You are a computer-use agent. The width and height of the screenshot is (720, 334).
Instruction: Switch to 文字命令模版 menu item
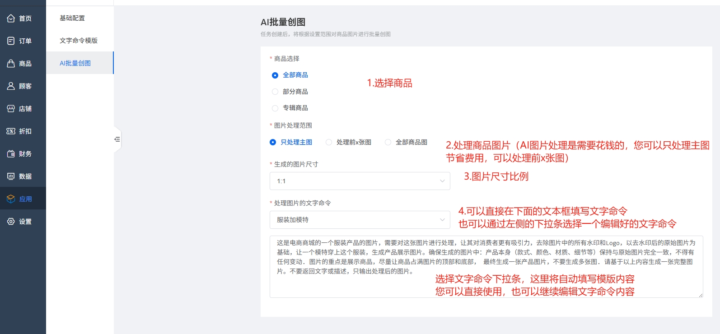(79, 41)
